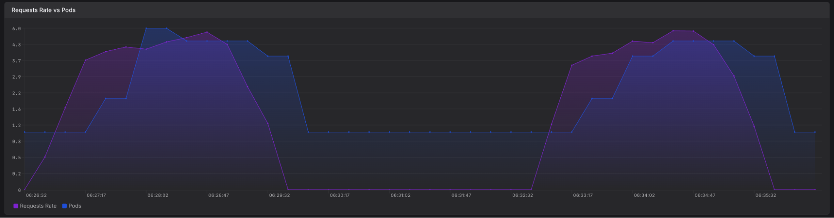Click the 06:32:32 time axis label

click(x=523, y=195)
